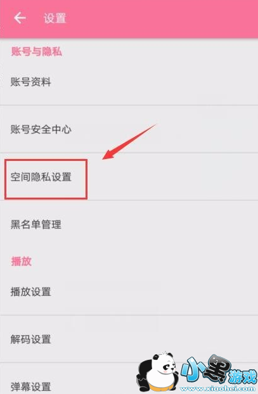Click the divider below 播放设置 row
The width and height of the screenshot is (258, 394).
click(x=129, y=315)
